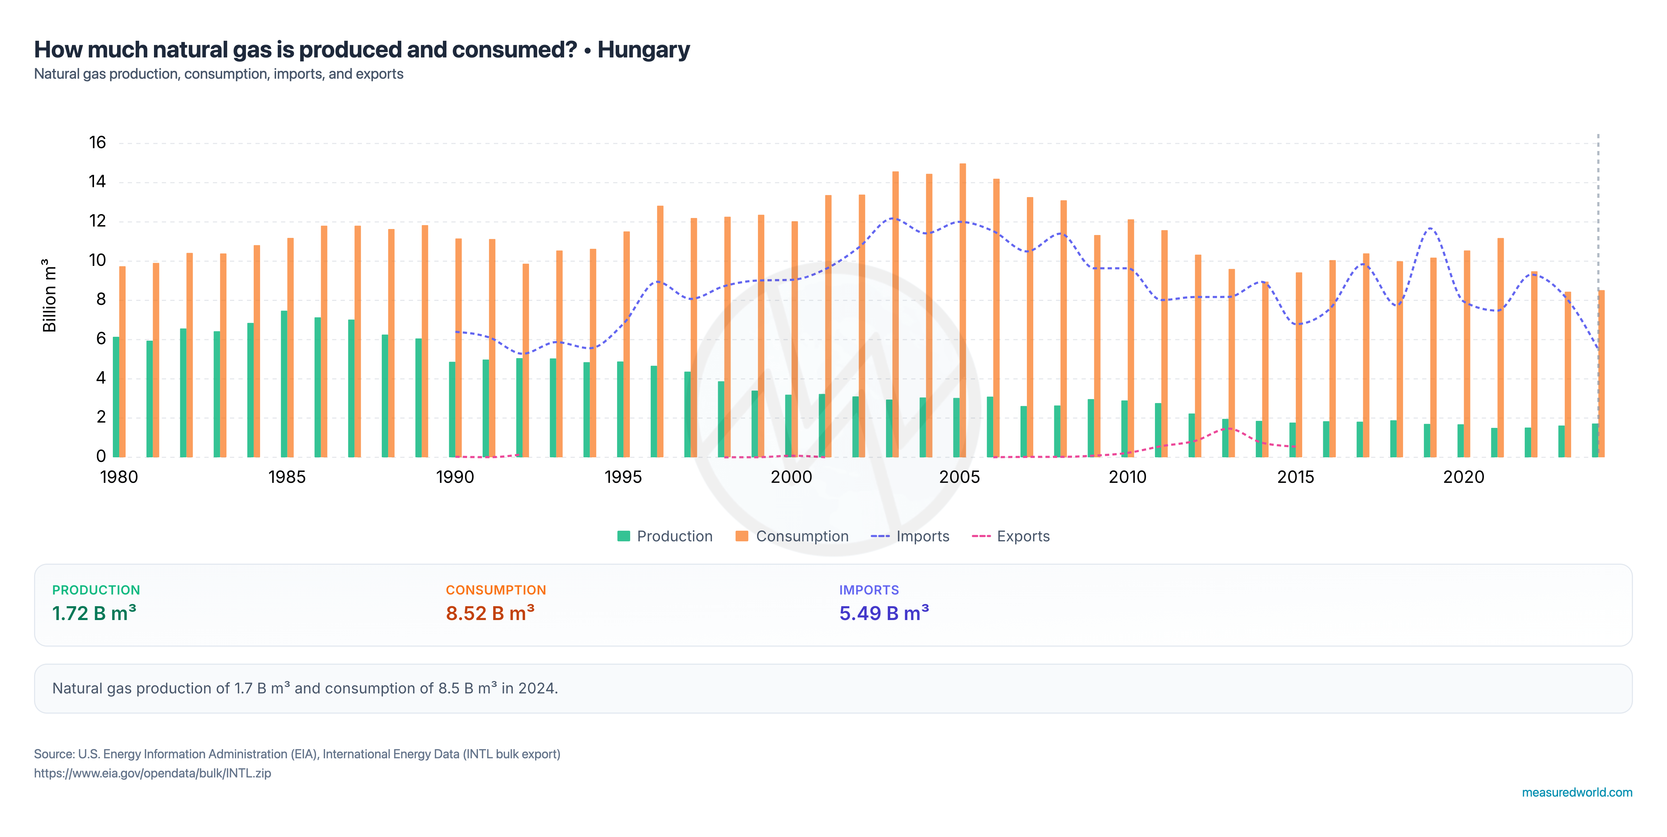The height and width of the screenshot is (837, 1667).
Task: Click the 2024 summary text box
Action: tap(833, 688)
